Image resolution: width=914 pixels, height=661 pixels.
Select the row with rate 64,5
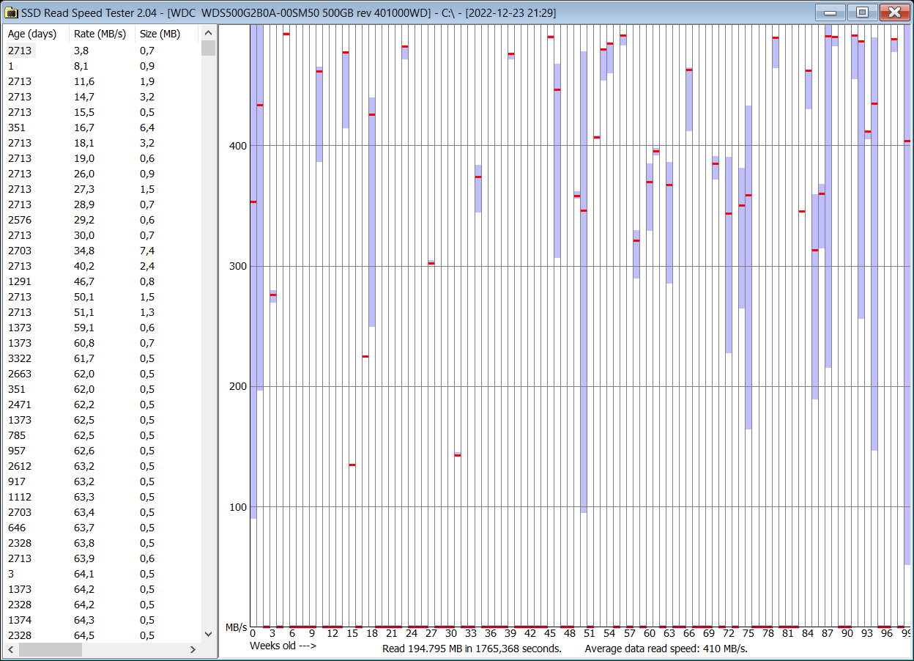[x=103, y=635]
